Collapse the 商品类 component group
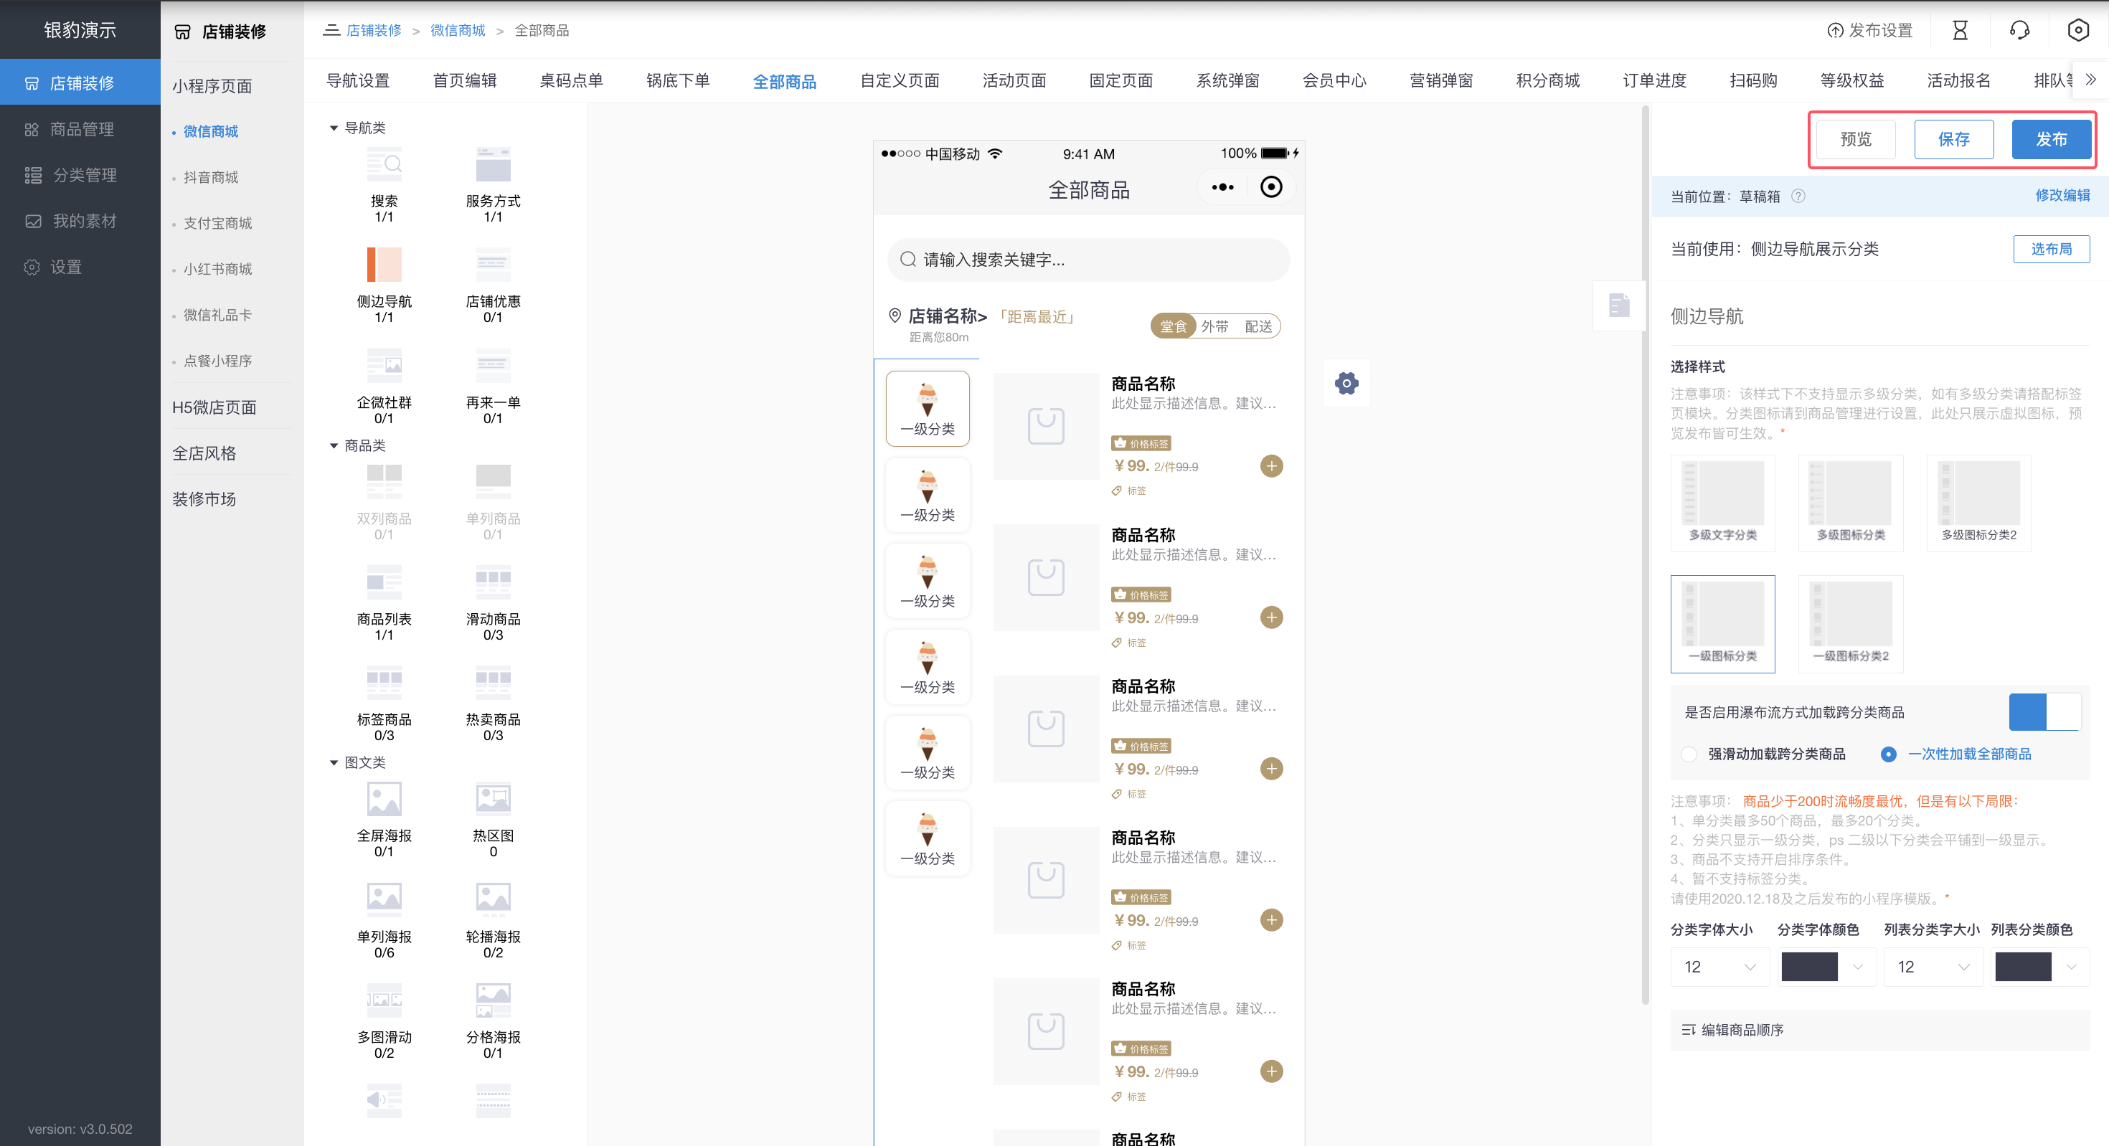 click(334, 446)
